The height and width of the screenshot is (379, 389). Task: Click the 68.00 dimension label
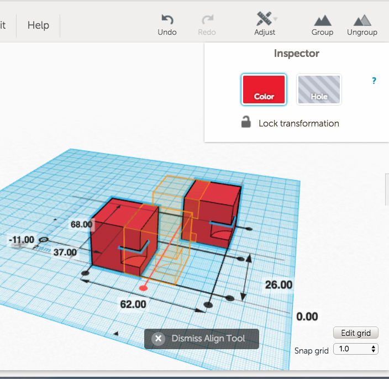[x=81, y=224]
